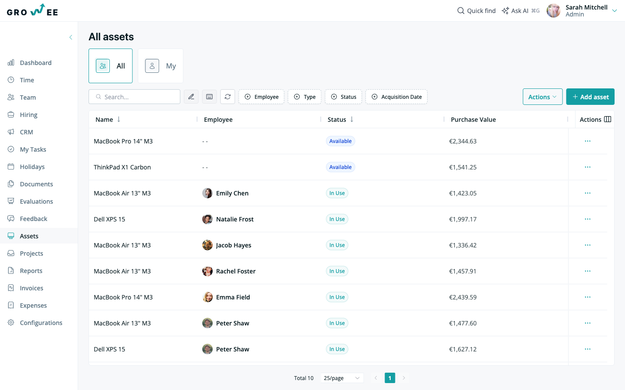Viewport: 625px width, 390px height.
Task: Collapse the sidebar with the chevron arrow
Action: click(71, 37)
